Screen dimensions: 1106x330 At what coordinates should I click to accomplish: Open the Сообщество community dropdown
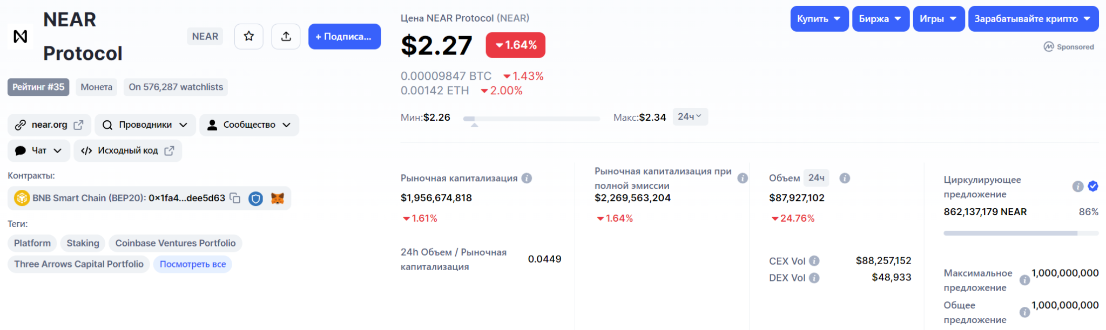point(249,125)
